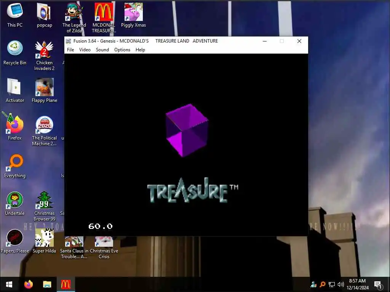
Task: Select the Christmas Eve Crisis shortcut
Action: click(x=104, y=247)
